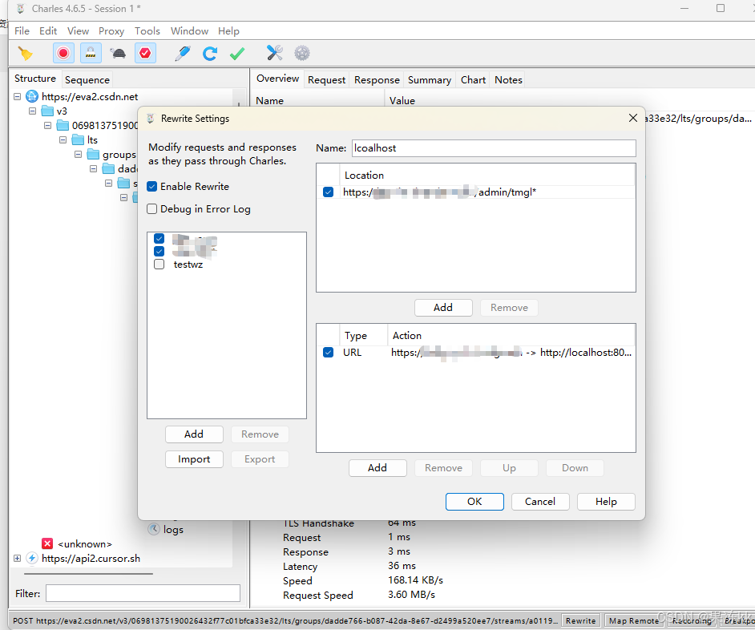Click the Validate green checkmark icon
Image resolution: width=755 pixels, height=630 pixels.
237,54
